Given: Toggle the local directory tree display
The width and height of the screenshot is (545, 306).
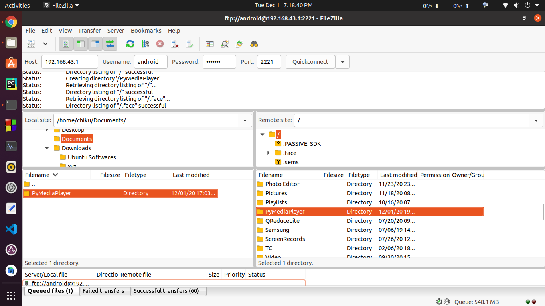Looking at the screenshot, I should click(81, 44).
